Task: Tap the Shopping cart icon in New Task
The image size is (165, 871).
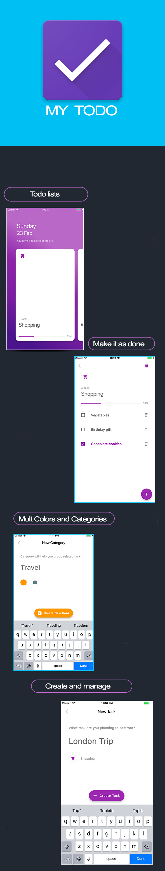Action: pos(73,758)
